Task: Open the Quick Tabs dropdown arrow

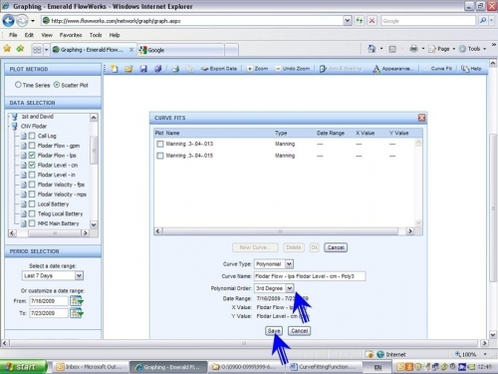Action: 47,50
